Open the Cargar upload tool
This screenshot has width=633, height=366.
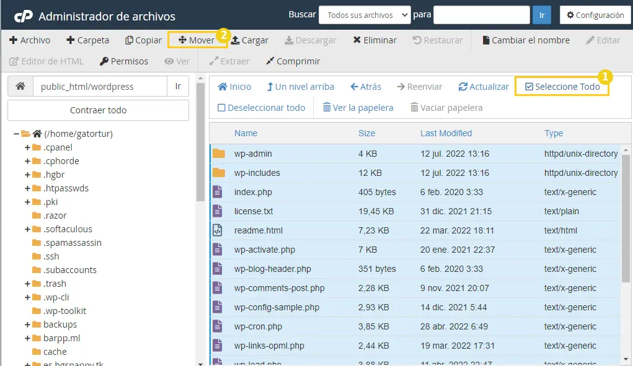point(249,40)
